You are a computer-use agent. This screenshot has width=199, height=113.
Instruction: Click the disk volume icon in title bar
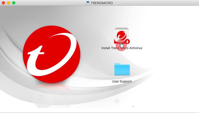(x=88, y=3)
